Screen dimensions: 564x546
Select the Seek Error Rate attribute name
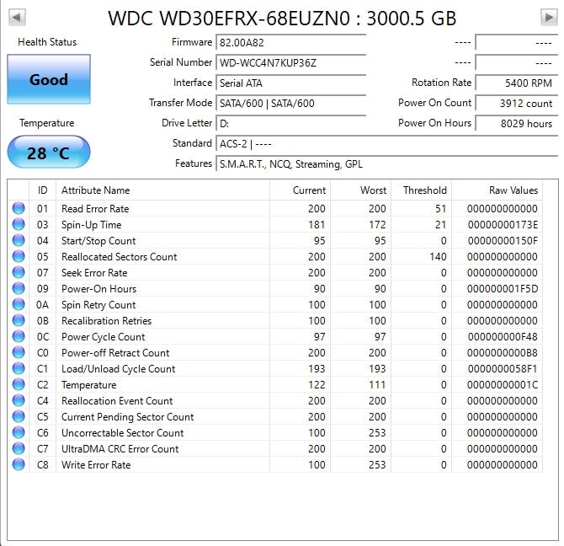tap(94, 273)
